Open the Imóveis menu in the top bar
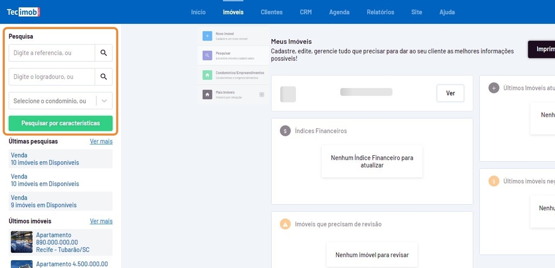The width and height of the screenshot is (555, 268). coord(233,12)
